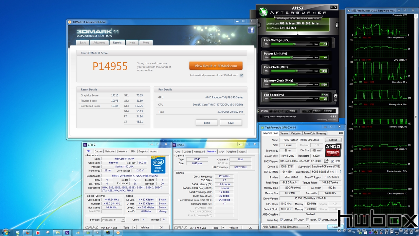Viewport: 419px width, 236px height.
Task: Click the Load button in 3DMark 11
Action: click(x=207, y=123)
